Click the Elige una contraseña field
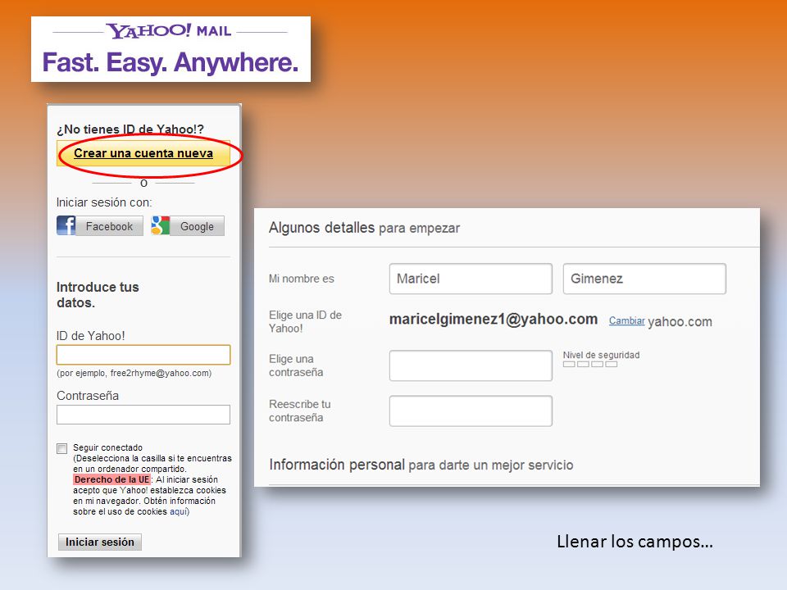This screenshot has height=590, width=787. pos(471,365)
